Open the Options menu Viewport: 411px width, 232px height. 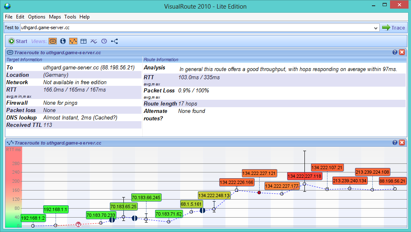[x=37, y=17]
